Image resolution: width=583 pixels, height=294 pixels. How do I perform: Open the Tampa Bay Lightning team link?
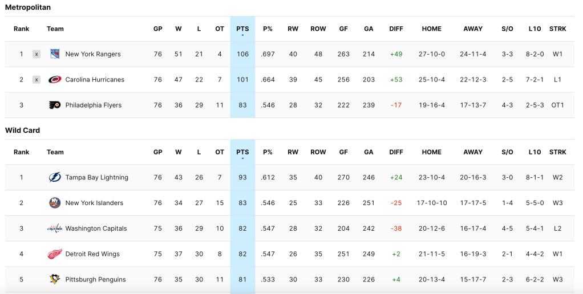[97, 177]
